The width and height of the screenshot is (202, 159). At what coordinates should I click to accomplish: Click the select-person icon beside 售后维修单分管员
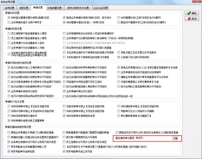coord(175,138)
